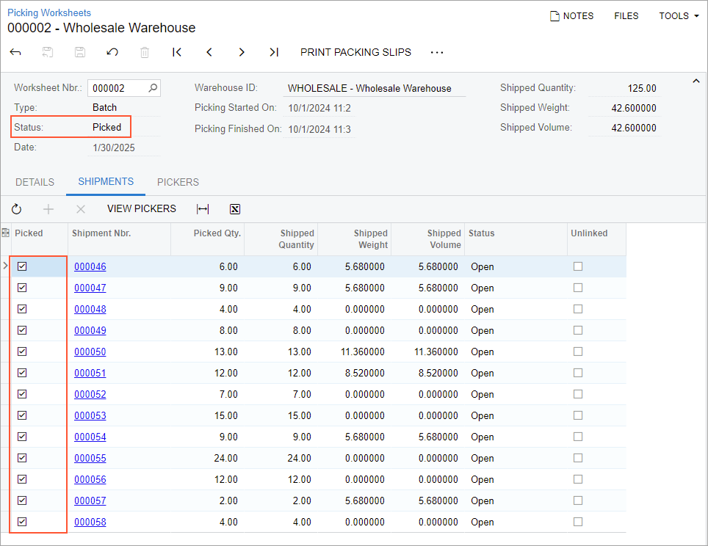Toggle Picked checkbox for shipment 000046

tap(22, 266)
